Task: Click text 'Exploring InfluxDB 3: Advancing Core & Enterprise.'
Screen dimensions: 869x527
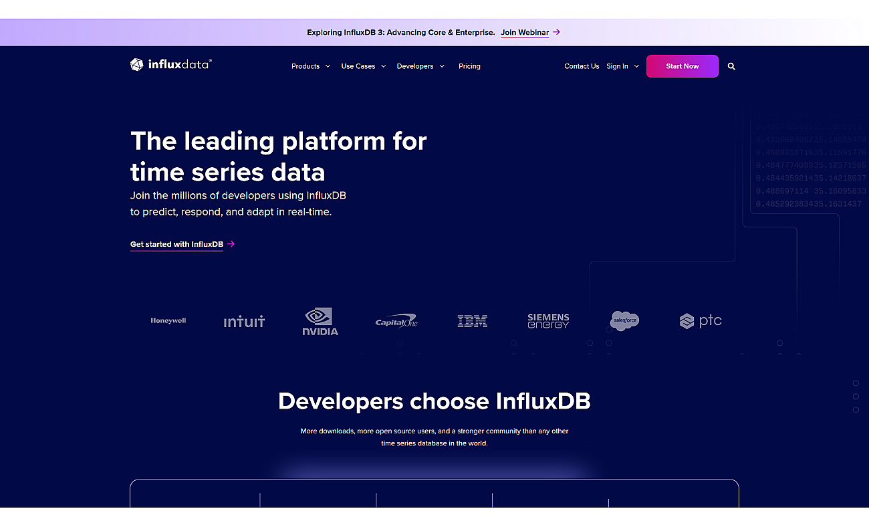Action: point(401,32)
